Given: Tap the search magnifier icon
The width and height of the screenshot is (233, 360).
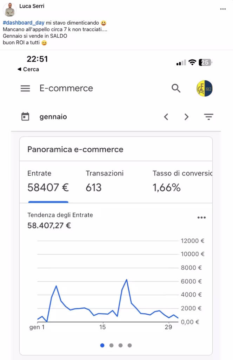Looking at the screenshot, I should tap(176, 88).
